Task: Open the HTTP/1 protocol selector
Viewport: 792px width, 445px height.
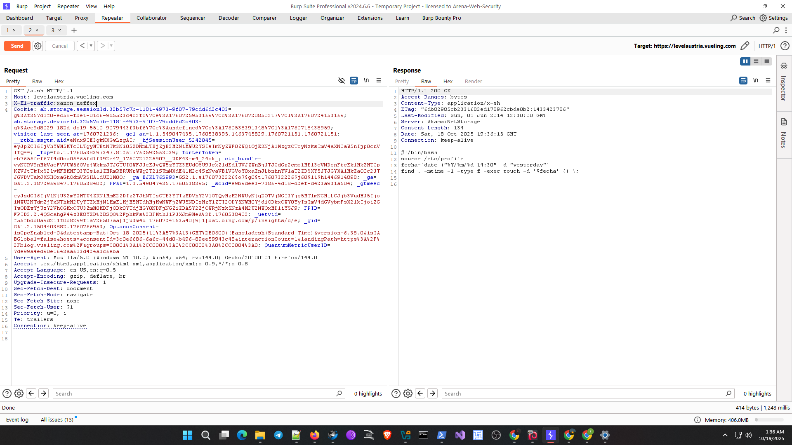Action: tap(767, 46)
